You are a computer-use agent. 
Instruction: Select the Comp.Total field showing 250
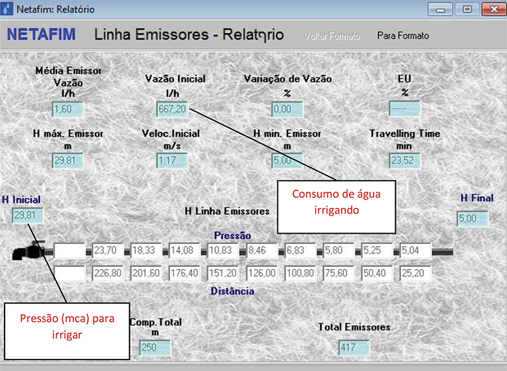coord(155,347)
